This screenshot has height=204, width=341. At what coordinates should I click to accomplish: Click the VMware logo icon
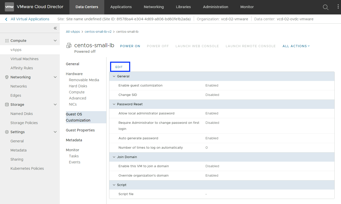9,7
